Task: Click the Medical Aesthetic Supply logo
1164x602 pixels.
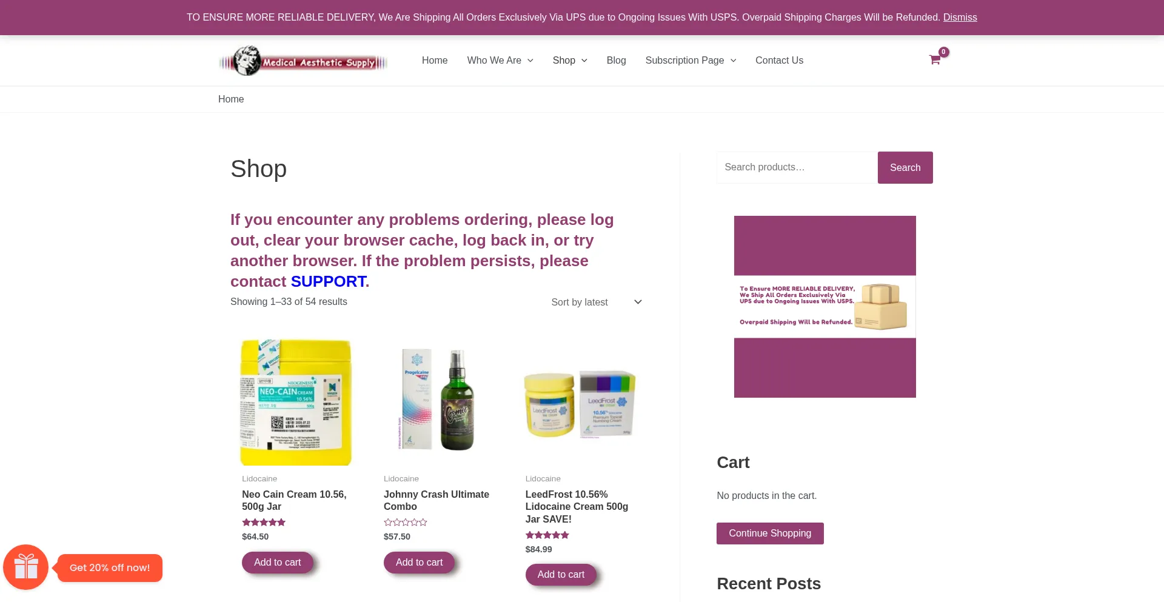Action: pyautogui.click(x=303, y=61)
